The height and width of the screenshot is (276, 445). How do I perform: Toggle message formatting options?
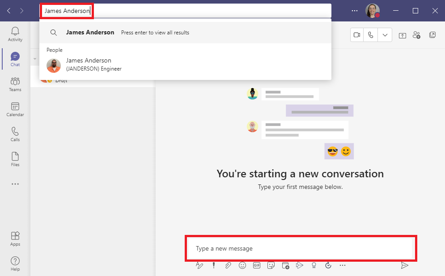199,265
